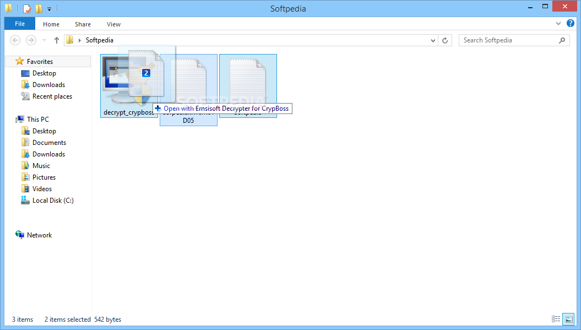This screenshot has height=330, width=581.
Task: Click '2 items selected' in status bar
Action: [x=67, y=319]
